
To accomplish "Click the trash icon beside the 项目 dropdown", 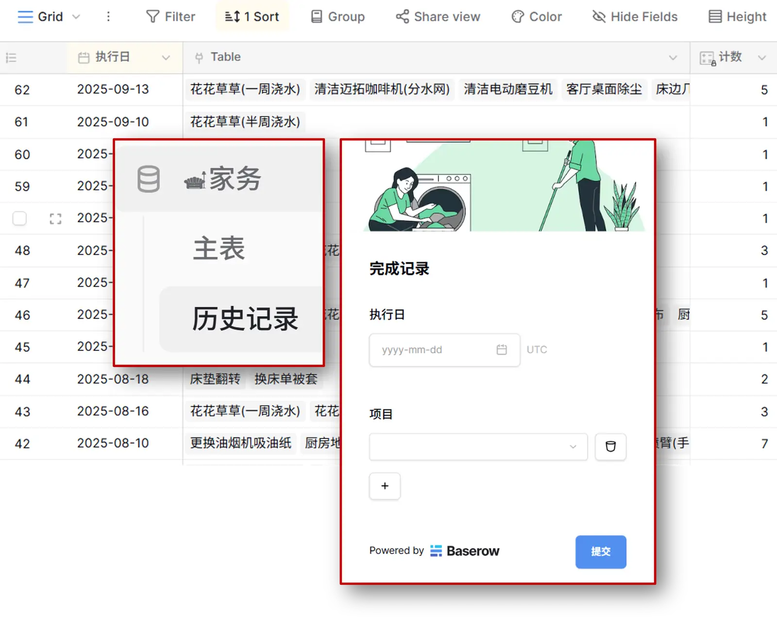I will coord(610,447).
